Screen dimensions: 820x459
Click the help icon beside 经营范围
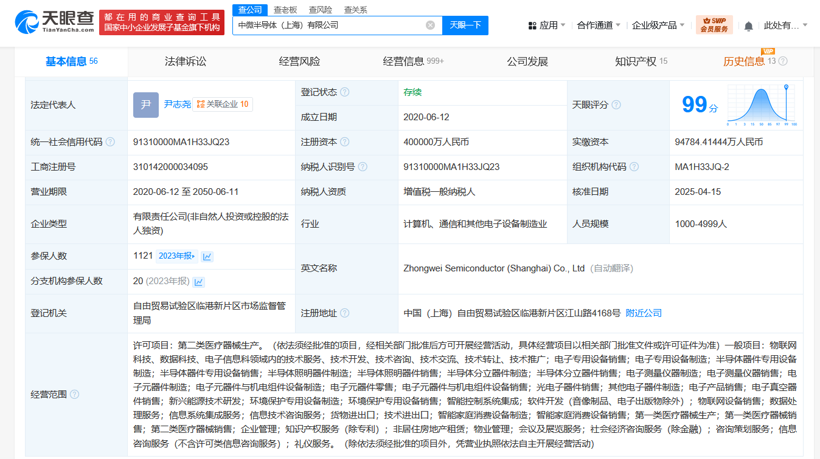(x=75, y=395)
